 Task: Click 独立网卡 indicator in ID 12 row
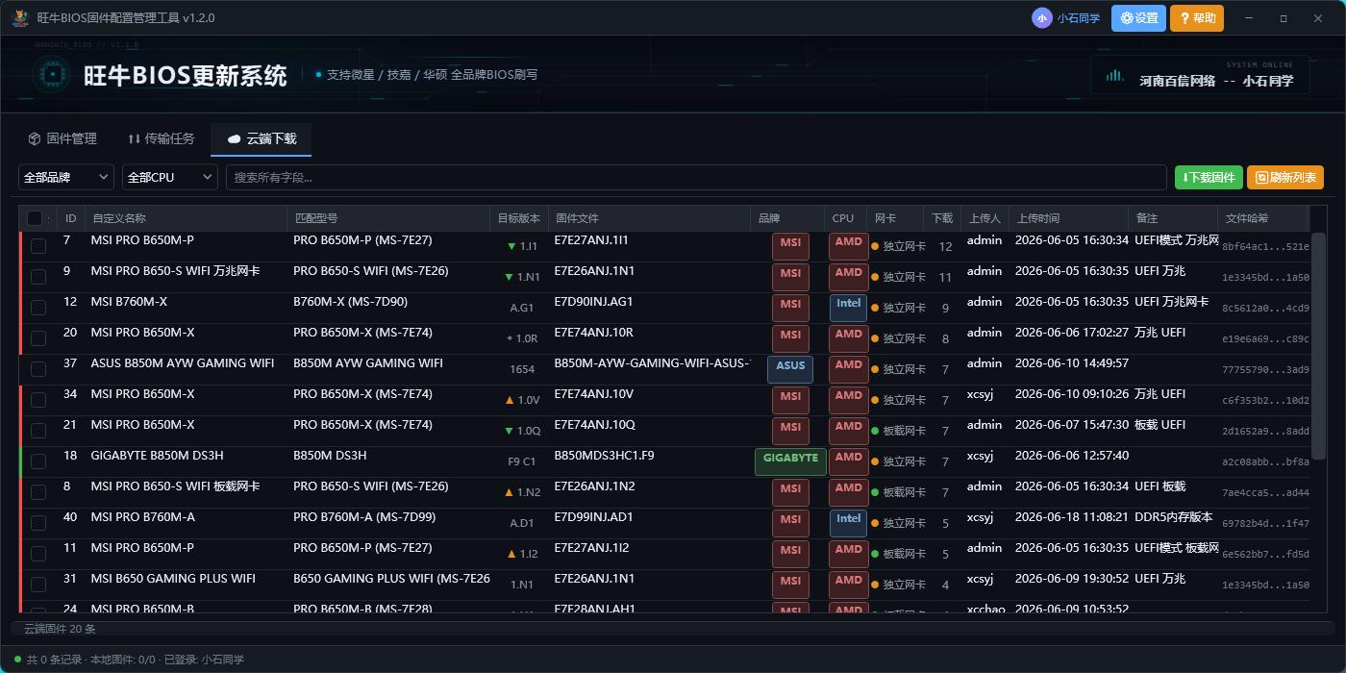pyautogui.click(x=898, y=308)
